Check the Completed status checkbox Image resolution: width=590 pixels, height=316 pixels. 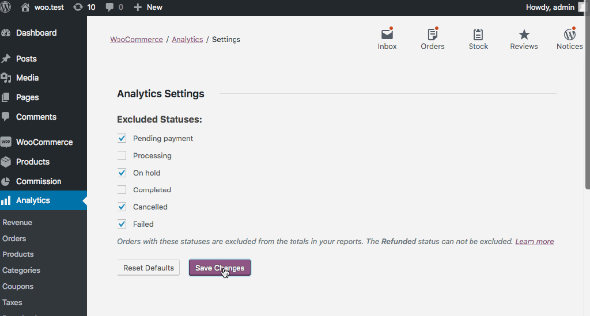click(x=122, y=190)
